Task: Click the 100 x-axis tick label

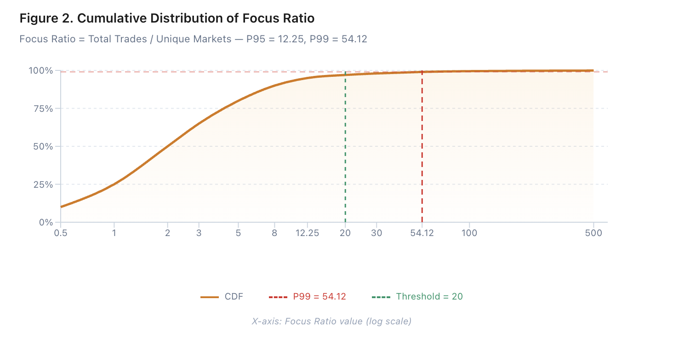Action: [x=469, y=233]
